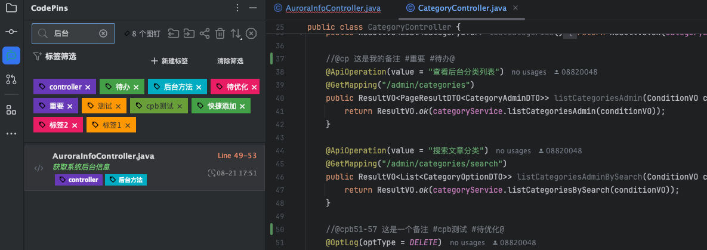Click the code icon on the pin card
The image size is (707, 250).
coord(39,168)
